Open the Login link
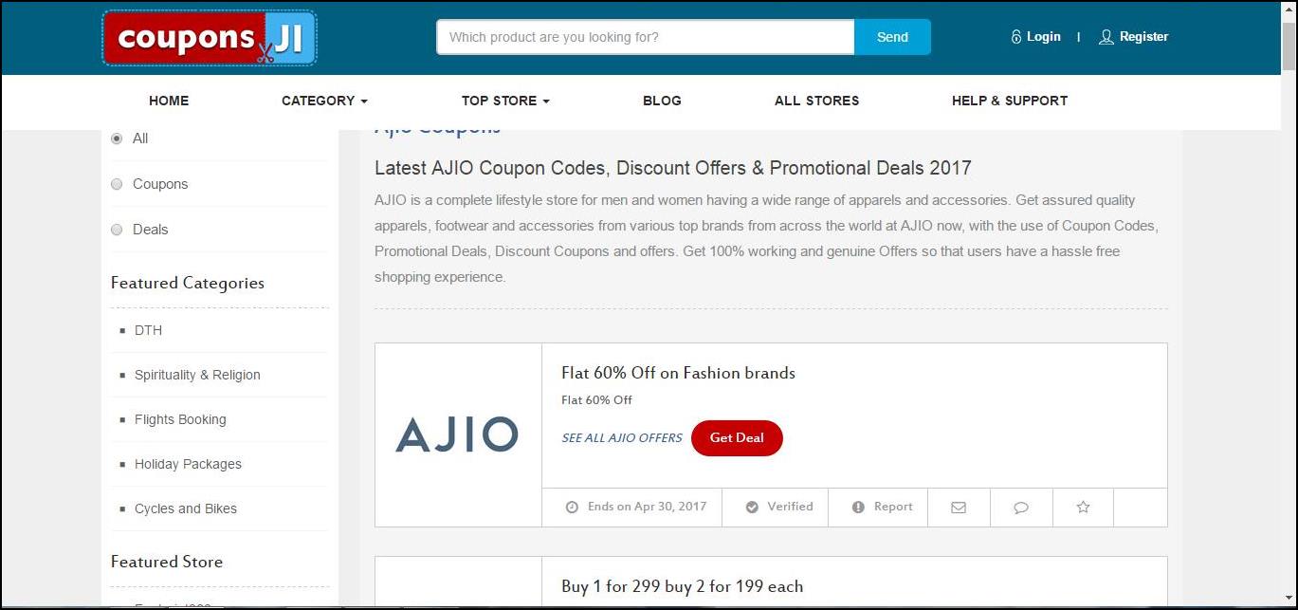Screen dimensions: 1298x610 pos(1044,37)
